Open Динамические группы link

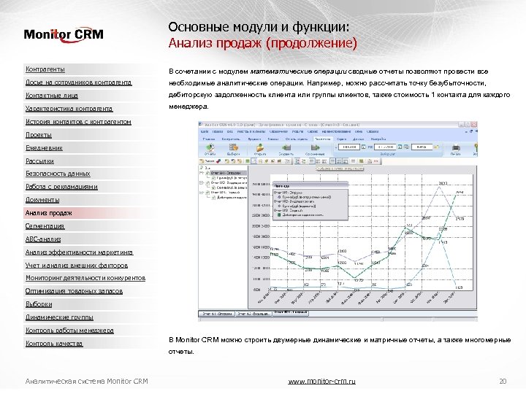(x=59, y=317)
